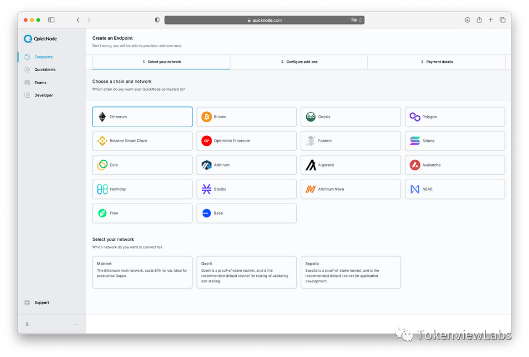Open Safari Downloads toolbar icon
The width and height of the screenshot is (529, 357).
coord(467,20)
